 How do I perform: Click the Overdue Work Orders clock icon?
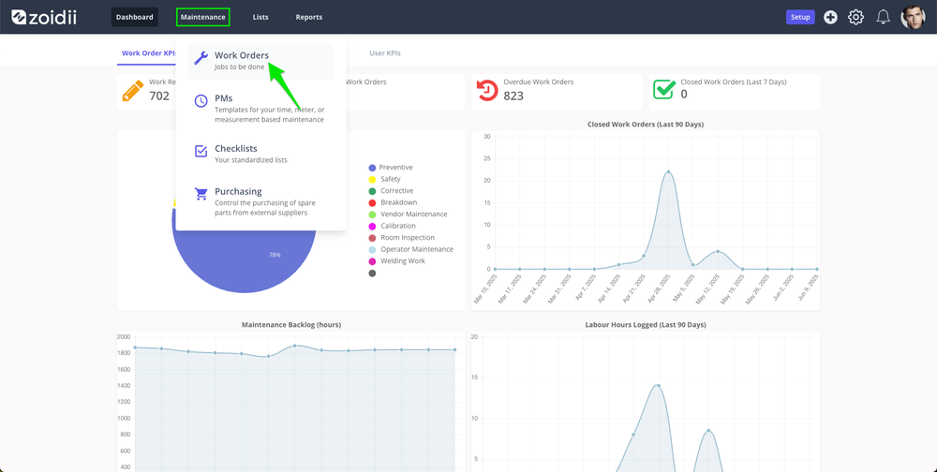[x=487, y=90]
